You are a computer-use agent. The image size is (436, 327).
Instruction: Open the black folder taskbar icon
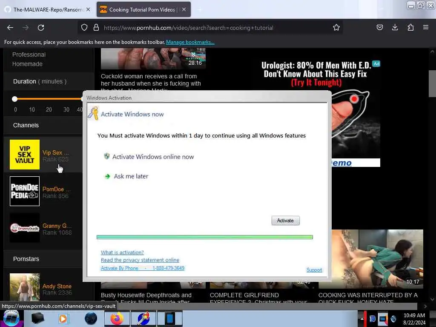click(37, 318)
